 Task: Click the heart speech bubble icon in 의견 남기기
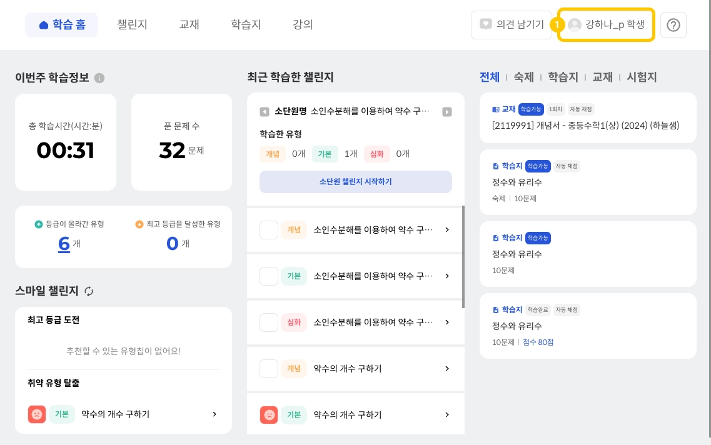click(x=485, y=25)
